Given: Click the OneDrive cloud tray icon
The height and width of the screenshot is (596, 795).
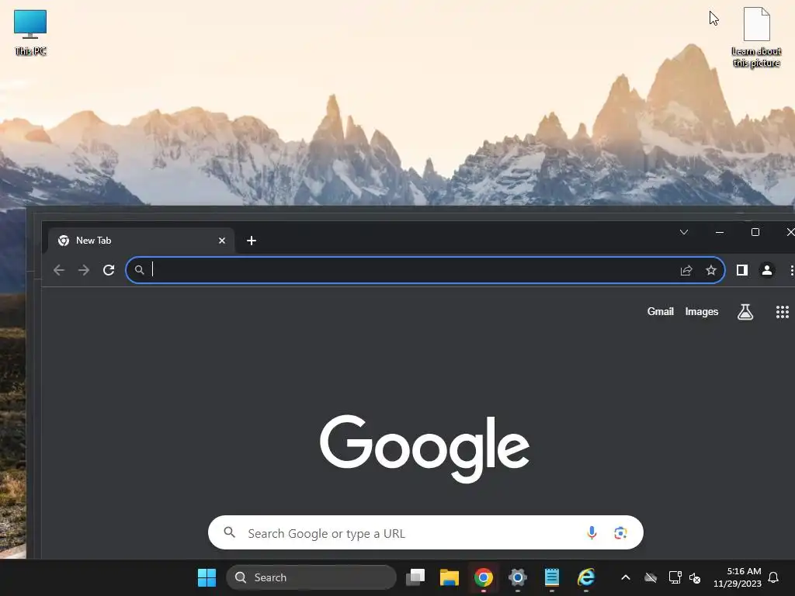Looking at the screenshot, I should pyautogui.click(x=651, y=577).
